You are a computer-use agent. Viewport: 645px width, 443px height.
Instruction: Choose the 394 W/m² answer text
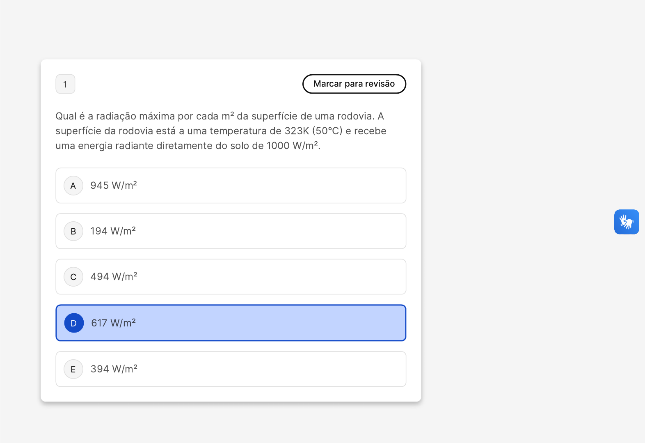(114, 369)
